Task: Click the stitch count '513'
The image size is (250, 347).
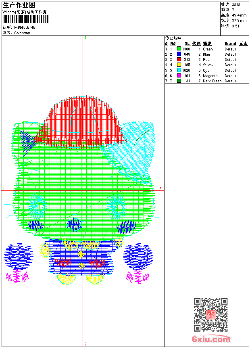Action: pos(187,60)
